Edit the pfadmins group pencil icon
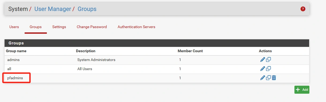Image resolution: width=326 pixels, height=102 pixels. 263,78
